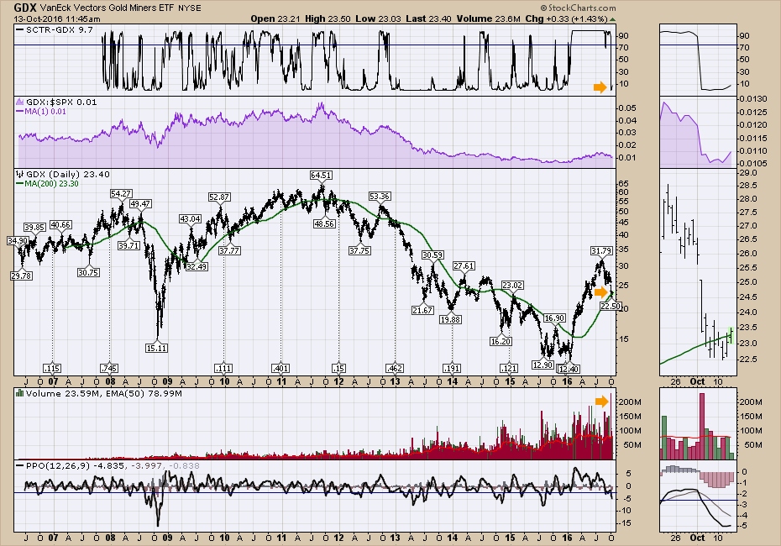
Task: Click the date 13-Oct-2016 11:45am
Action: tap(57, 19)
